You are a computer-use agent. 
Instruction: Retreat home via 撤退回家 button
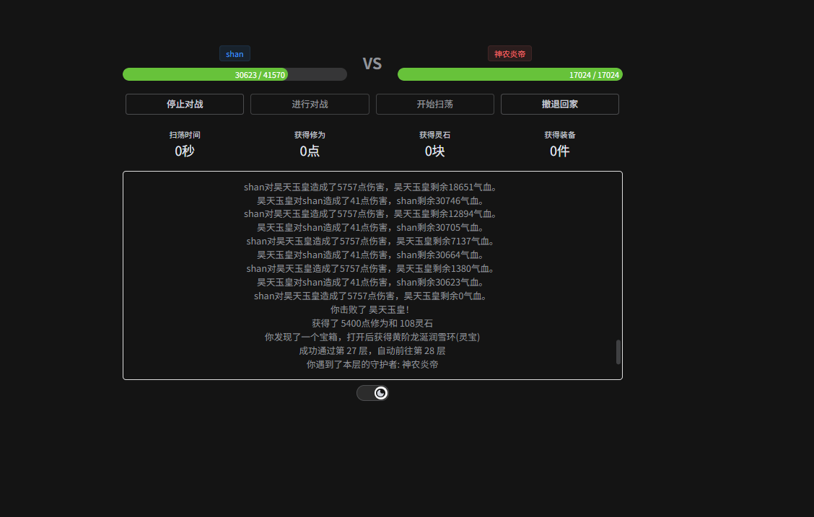[559, 104]
